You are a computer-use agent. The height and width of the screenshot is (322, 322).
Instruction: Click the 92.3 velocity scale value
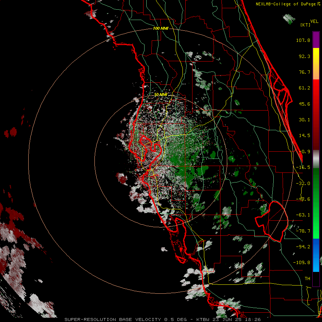point(304,56)
